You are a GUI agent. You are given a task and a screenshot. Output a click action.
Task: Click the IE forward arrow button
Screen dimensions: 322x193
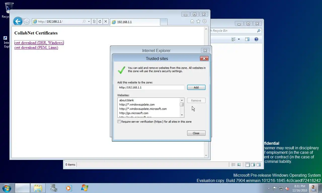[27, 22]
